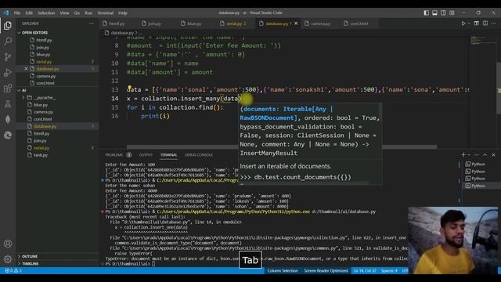
Task: Toggle secondary side bar layout button
Action: tap(444, 13)
